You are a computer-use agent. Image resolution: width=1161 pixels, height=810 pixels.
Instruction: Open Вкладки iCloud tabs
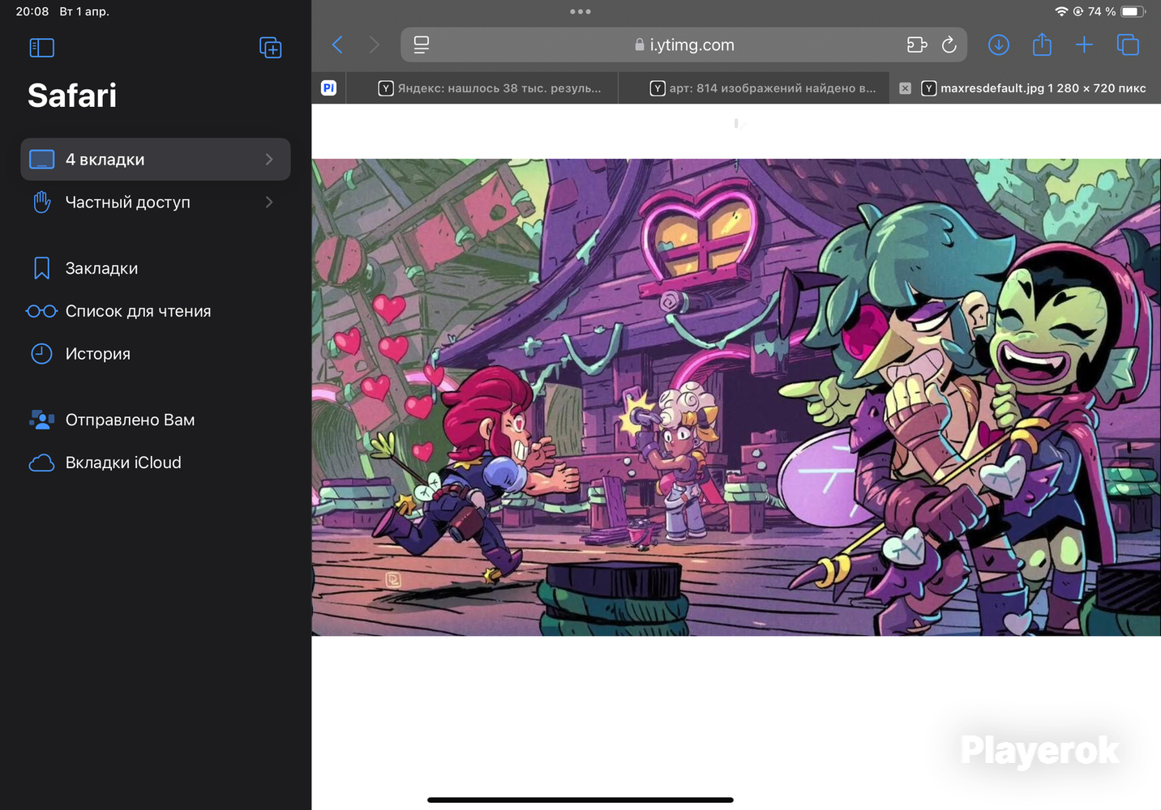(x=156, y=463)
